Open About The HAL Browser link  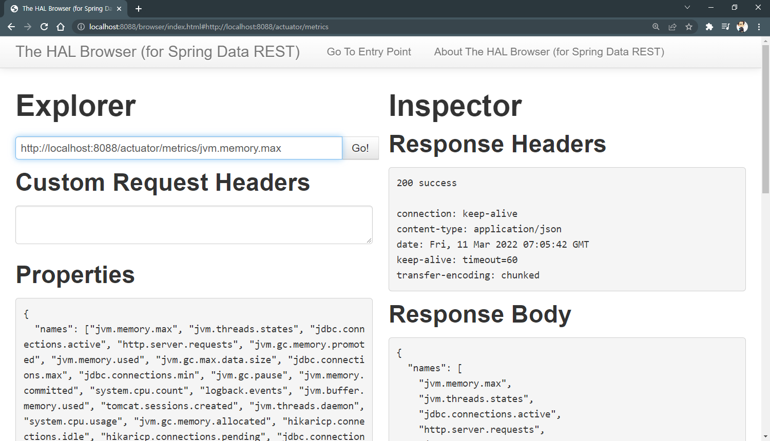click(549, 52)
